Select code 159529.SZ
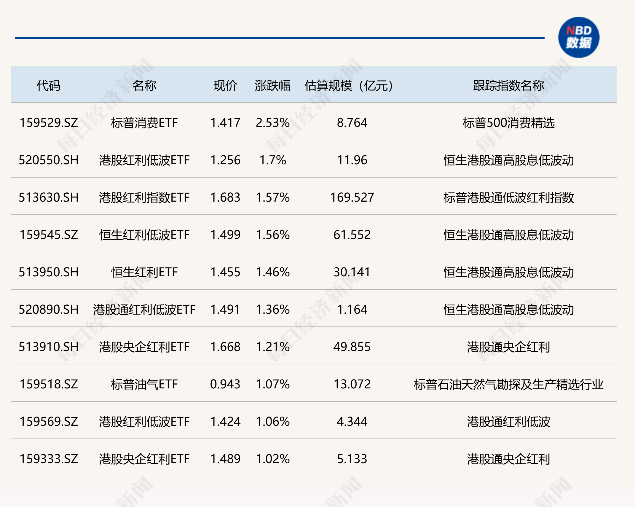Viewport: 635px width, 507px height. pyautogui.click(x=49, y=123)
